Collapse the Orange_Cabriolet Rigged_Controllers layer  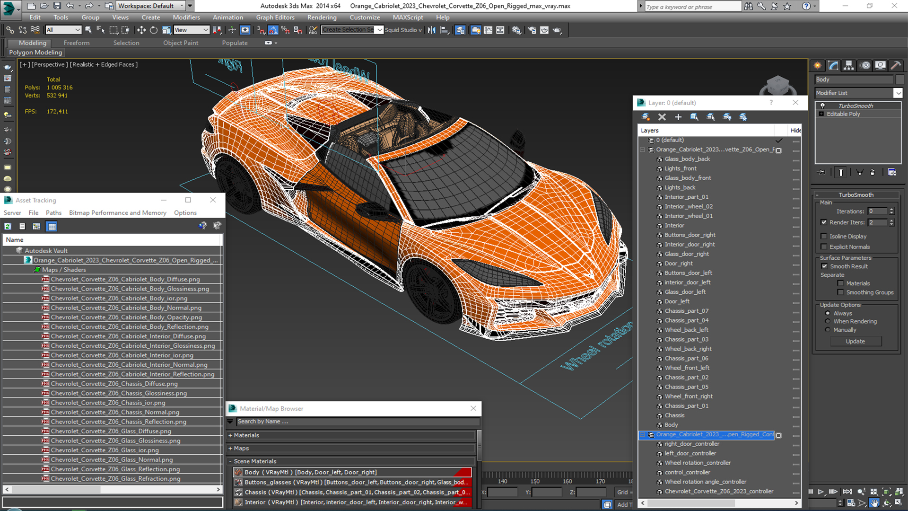pos(643,435)
